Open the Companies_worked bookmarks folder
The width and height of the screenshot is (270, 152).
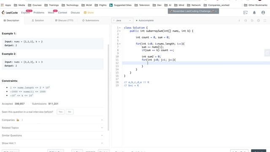(216, 5)
